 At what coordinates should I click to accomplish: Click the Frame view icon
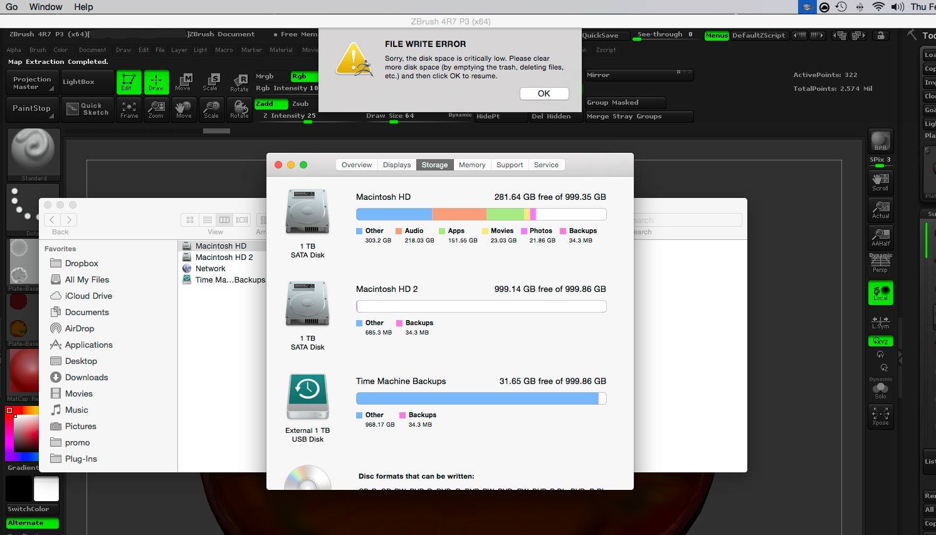[129, 110]
